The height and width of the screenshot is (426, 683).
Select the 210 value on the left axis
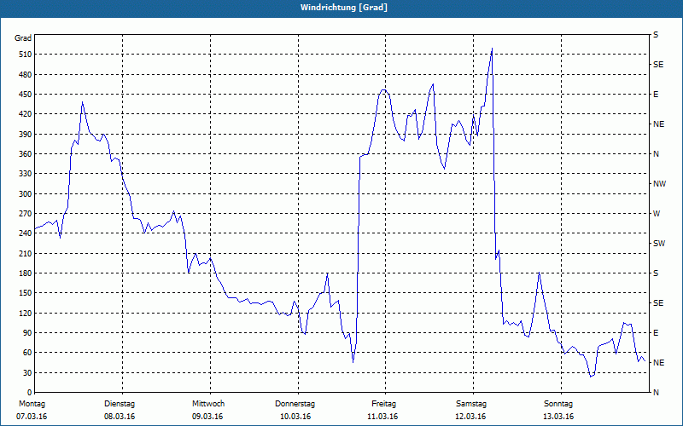[x=26, y=253]
